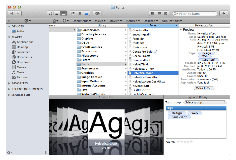Open the Select group... popup menu
The image size is (236, 160).
[205, 102]
